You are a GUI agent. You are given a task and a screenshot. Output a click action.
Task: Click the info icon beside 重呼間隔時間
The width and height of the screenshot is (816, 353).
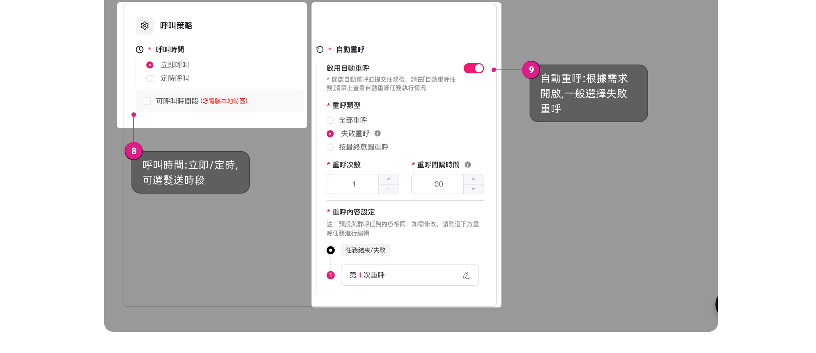468,165
